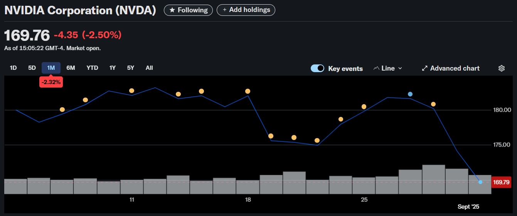Click the current price endpoint dot
The height and width of the screenshot is (216, 517).
(480, 182)
